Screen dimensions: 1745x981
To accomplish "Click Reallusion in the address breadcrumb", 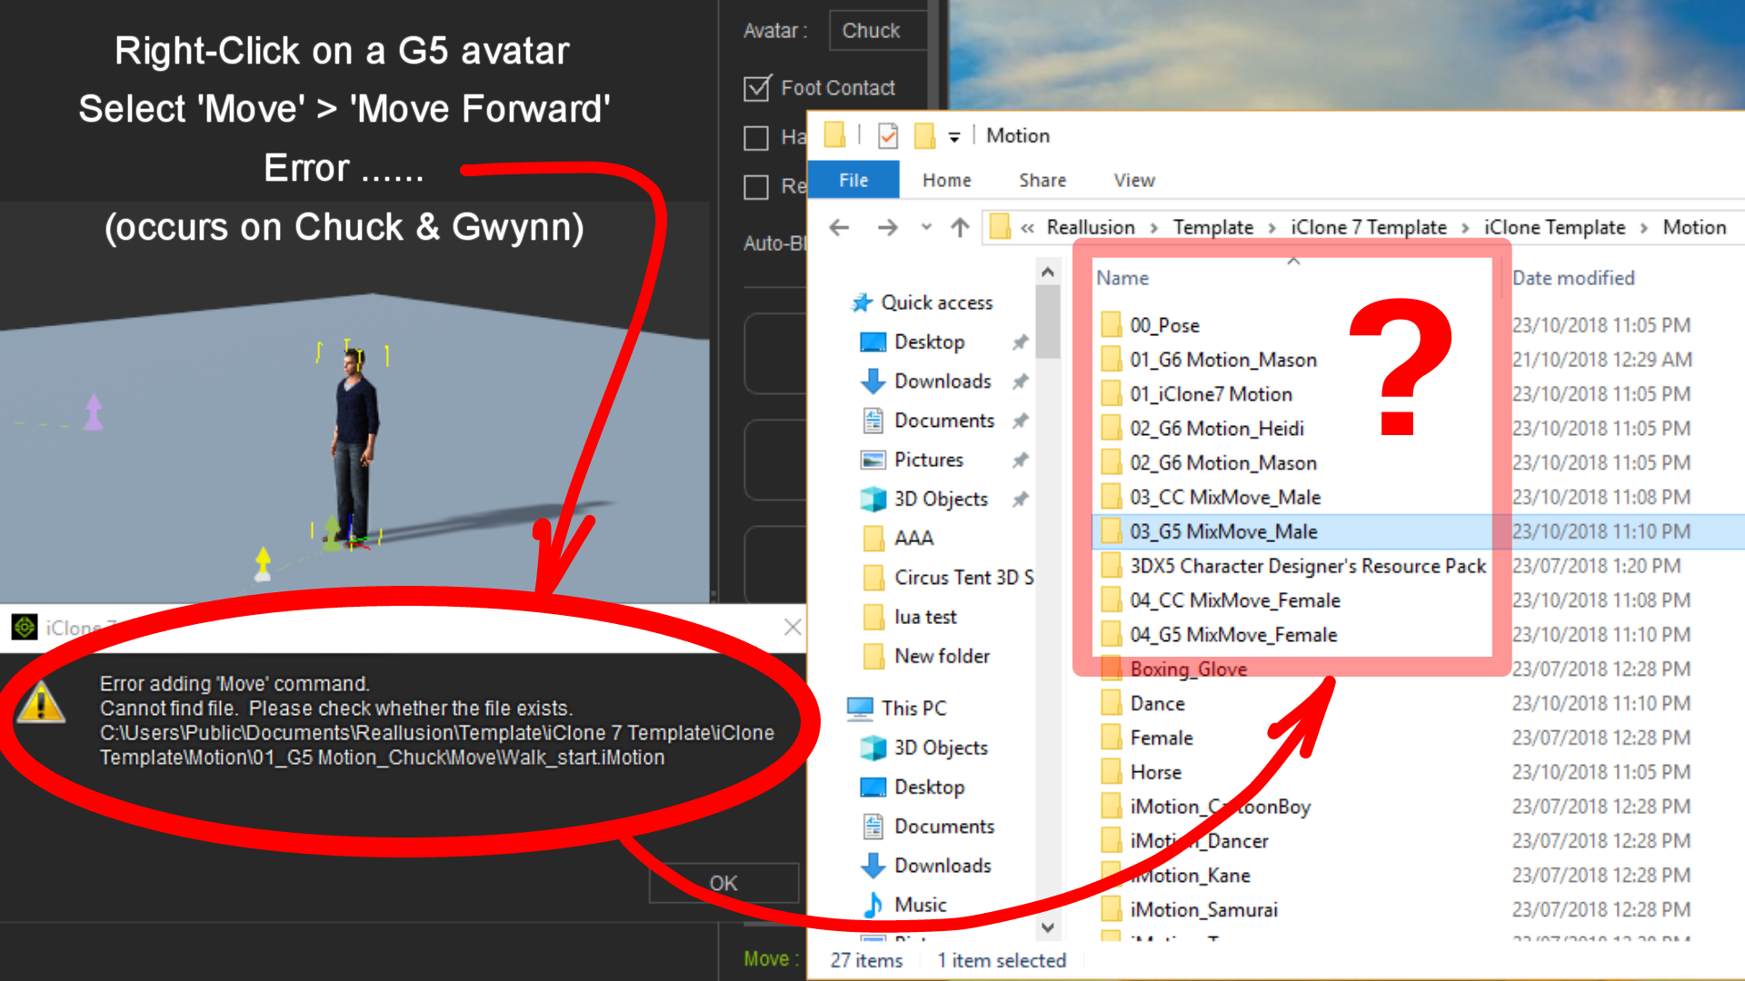I will pyautogui.click(x=1091, y=227).
